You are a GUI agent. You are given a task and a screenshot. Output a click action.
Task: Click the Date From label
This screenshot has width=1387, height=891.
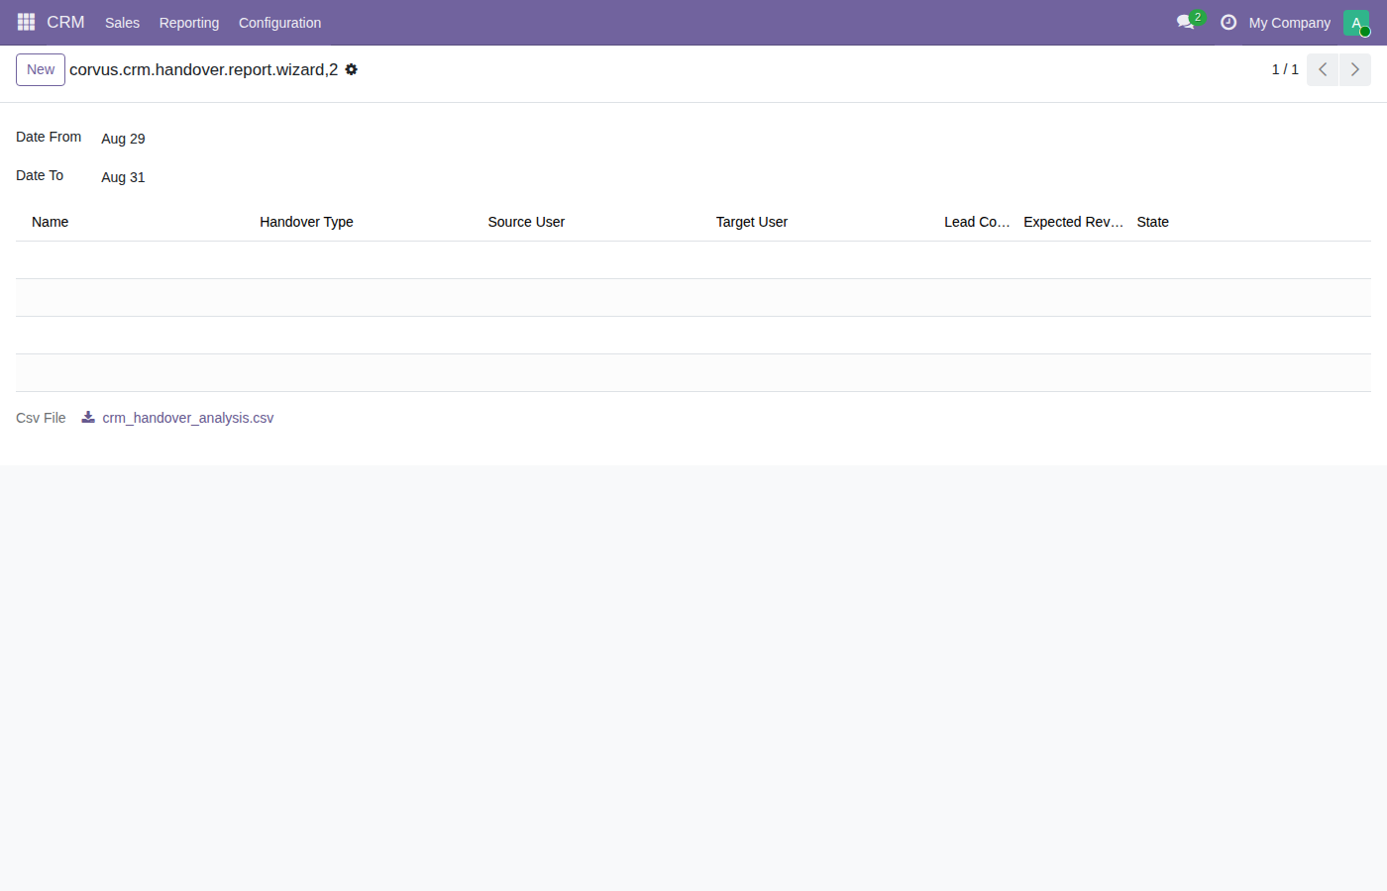coord(49,137)
